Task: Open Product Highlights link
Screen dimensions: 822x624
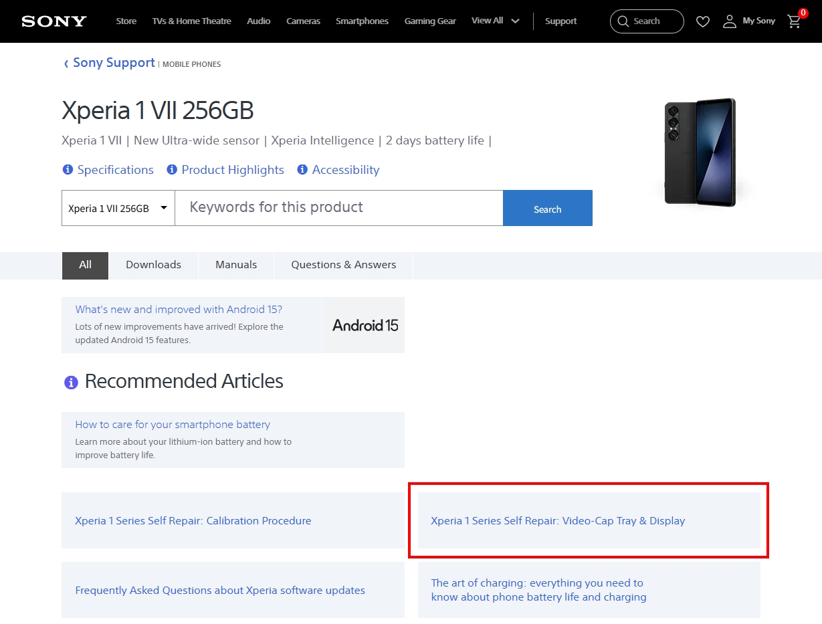Action: 225,170
